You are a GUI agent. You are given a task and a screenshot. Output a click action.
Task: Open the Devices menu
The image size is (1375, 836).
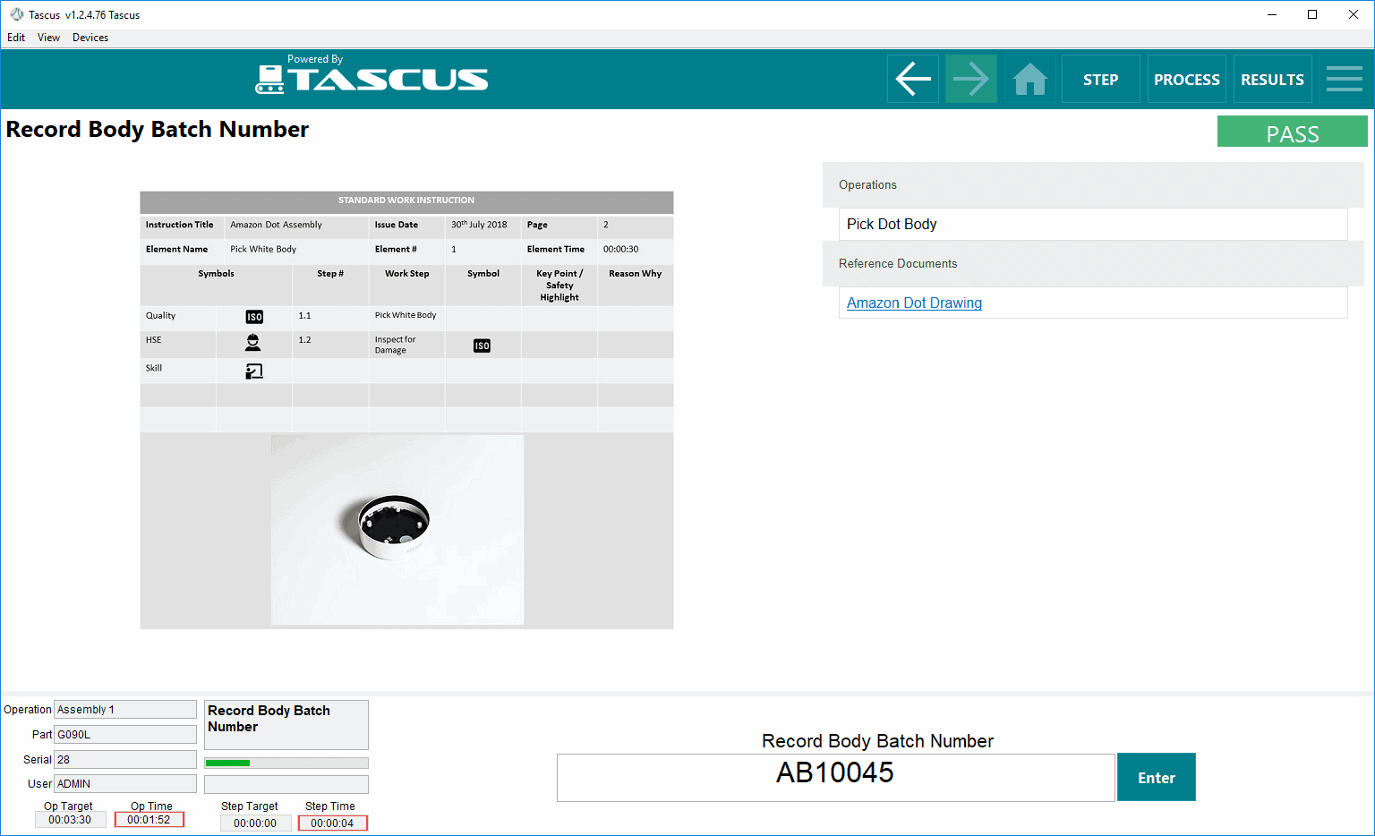90,38
